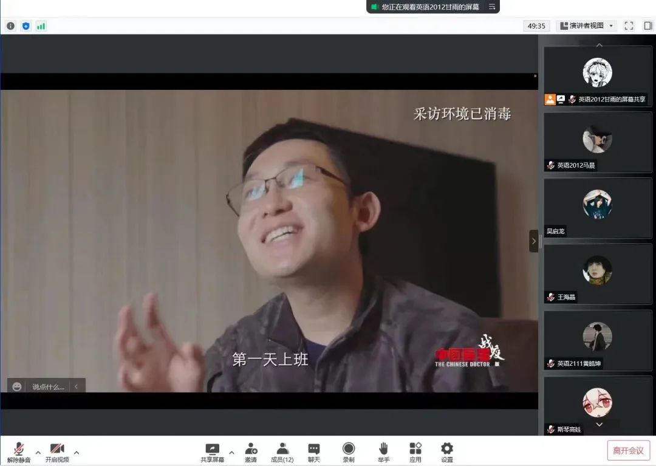Screen dimensions: 656x466
Task: Click the muted mic icon beside 王海晶
Action: pos(550,298)
